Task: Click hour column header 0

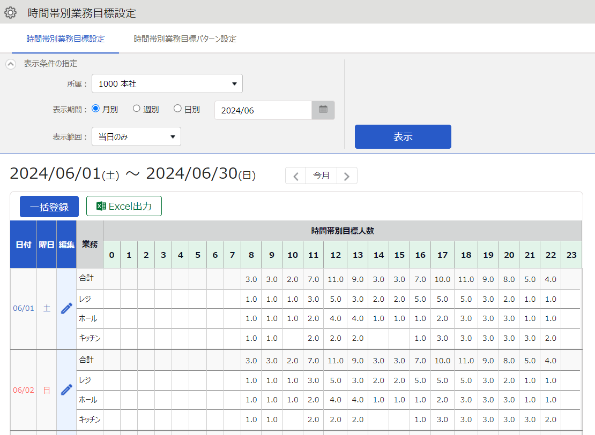Action: [111, 255]
